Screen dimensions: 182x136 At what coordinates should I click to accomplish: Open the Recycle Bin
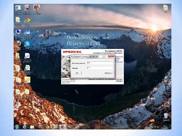pos(166,117)
